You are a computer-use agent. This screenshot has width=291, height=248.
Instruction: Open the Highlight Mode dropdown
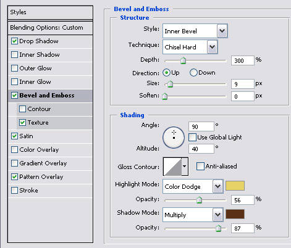coord(193,186)
